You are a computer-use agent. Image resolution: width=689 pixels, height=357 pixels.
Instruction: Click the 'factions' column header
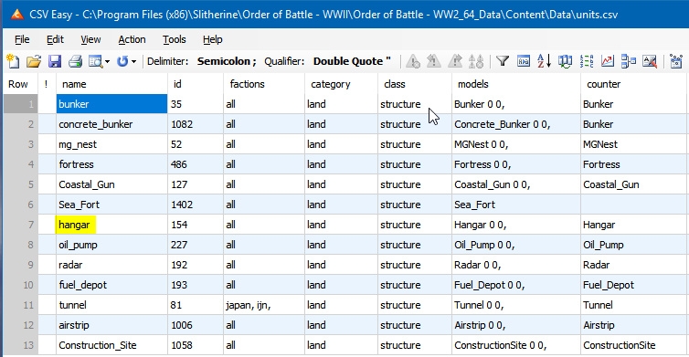(x=264, y=84)
